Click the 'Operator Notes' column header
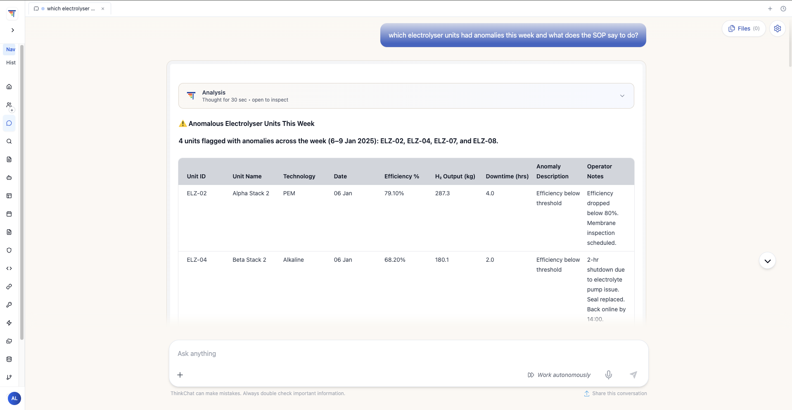Screen dimensions: 792x410 tap(600, 171)
